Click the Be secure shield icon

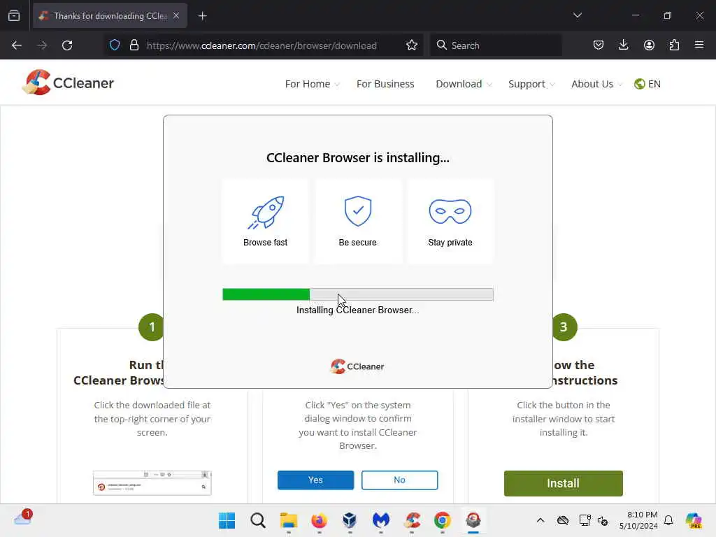click(358, 211)
